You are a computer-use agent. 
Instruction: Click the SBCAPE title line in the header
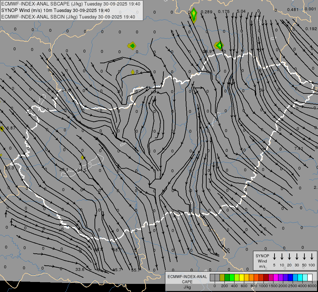click(71, 4)
